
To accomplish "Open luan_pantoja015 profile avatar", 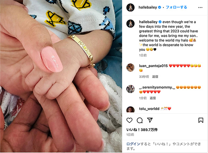I will pos(130,67).
